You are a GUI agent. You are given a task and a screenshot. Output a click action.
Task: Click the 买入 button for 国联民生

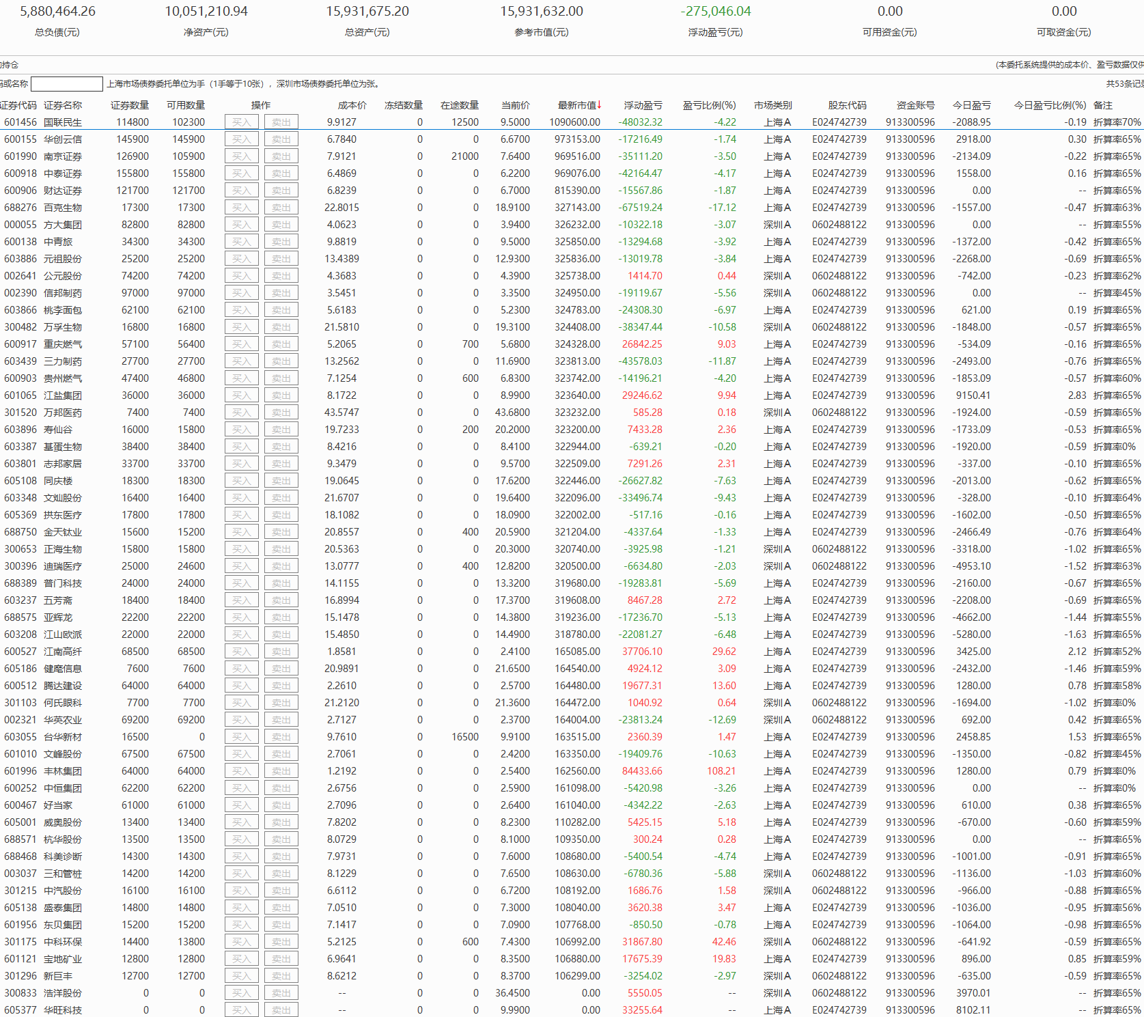pyautogui.click(x=242, y=122)
